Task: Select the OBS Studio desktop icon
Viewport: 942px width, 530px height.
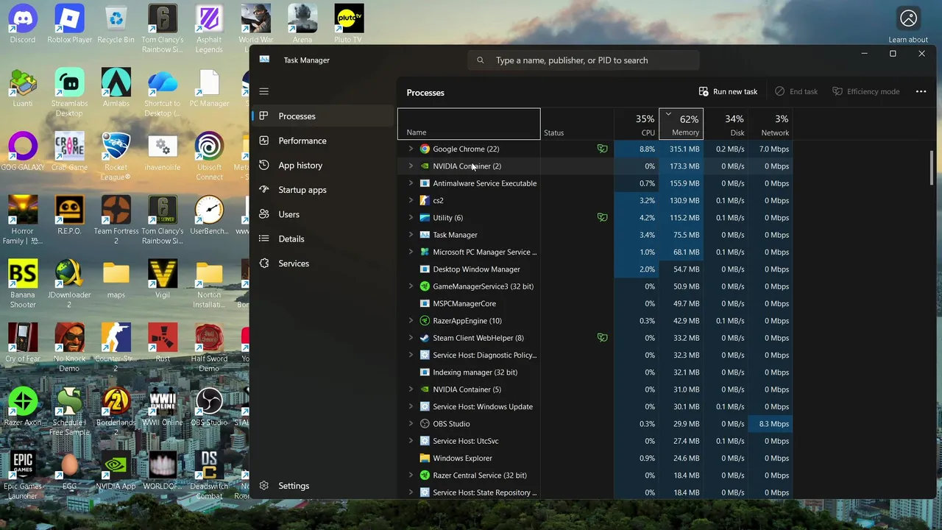Action: tap(209, 407)
